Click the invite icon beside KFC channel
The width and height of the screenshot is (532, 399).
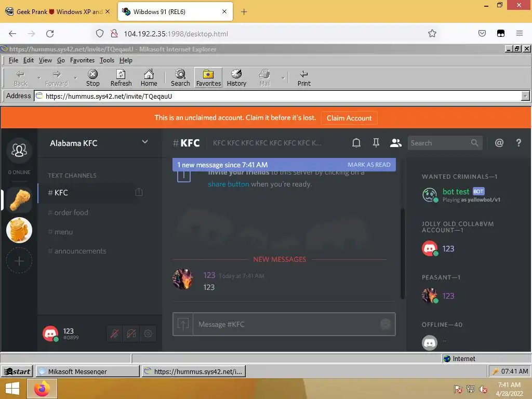pyautogui.click(x=139, y=192)
